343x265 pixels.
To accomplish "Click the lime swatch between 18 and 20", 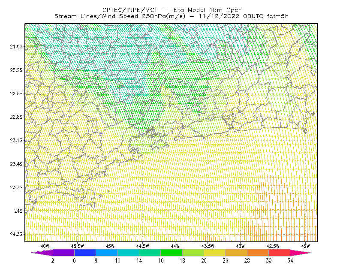I will tap(193, 253).
